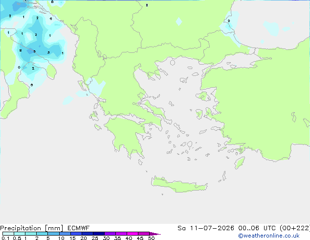Click the 'ECMWF' model label
Image resolution: width=310 pixels, height=240 pixels.
79,228
